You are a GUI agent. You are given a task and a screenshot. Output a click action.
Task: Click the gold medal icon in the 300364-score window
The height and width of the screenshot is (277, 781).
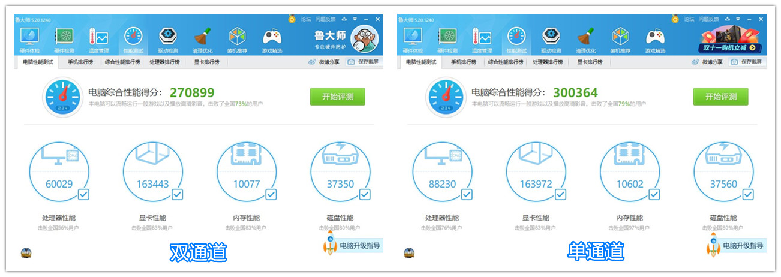click(x=675, y=19)
